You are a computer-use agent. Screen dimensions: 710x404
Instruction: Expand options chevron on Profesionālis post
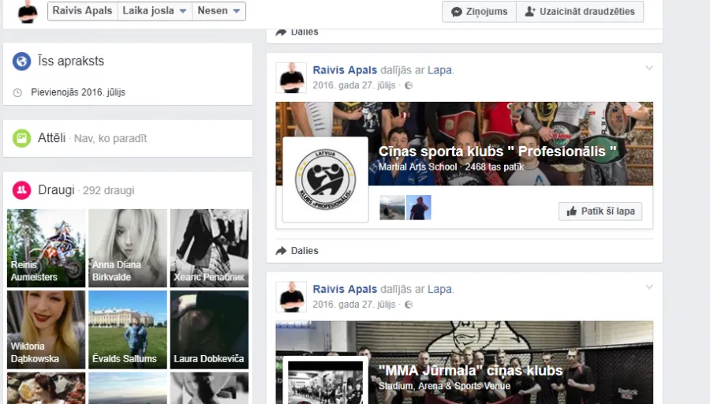(649, 69)
